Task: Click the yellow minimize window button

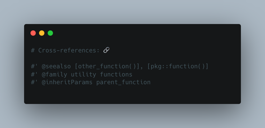Action: point(42,33)
